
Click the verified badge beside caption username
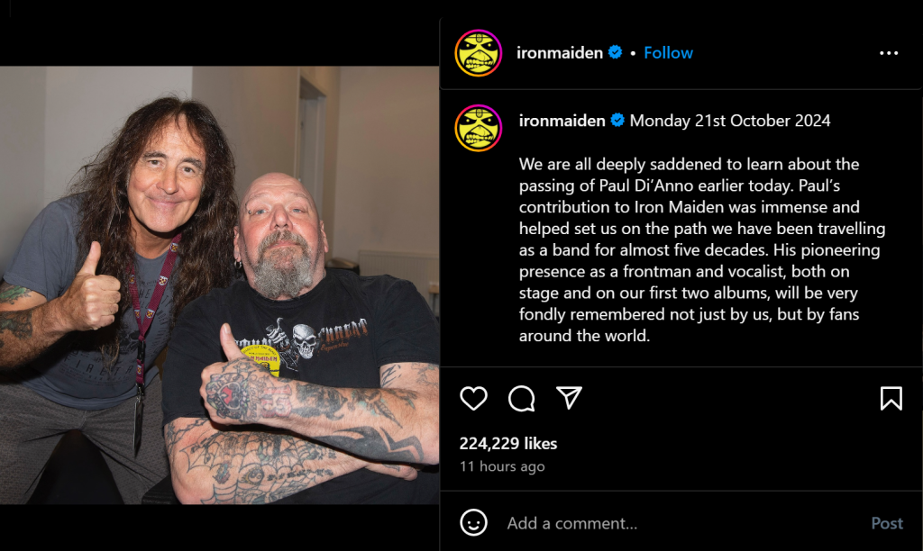point(617,120)
